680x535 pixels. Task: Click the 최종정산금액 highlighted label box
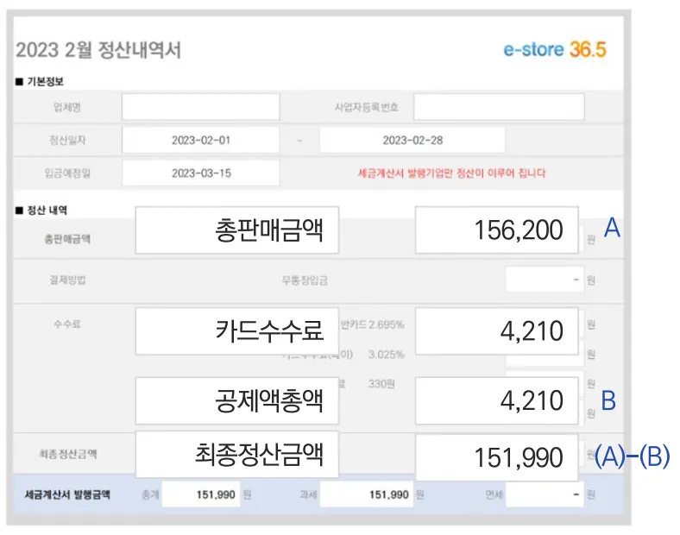coord(237,455)
